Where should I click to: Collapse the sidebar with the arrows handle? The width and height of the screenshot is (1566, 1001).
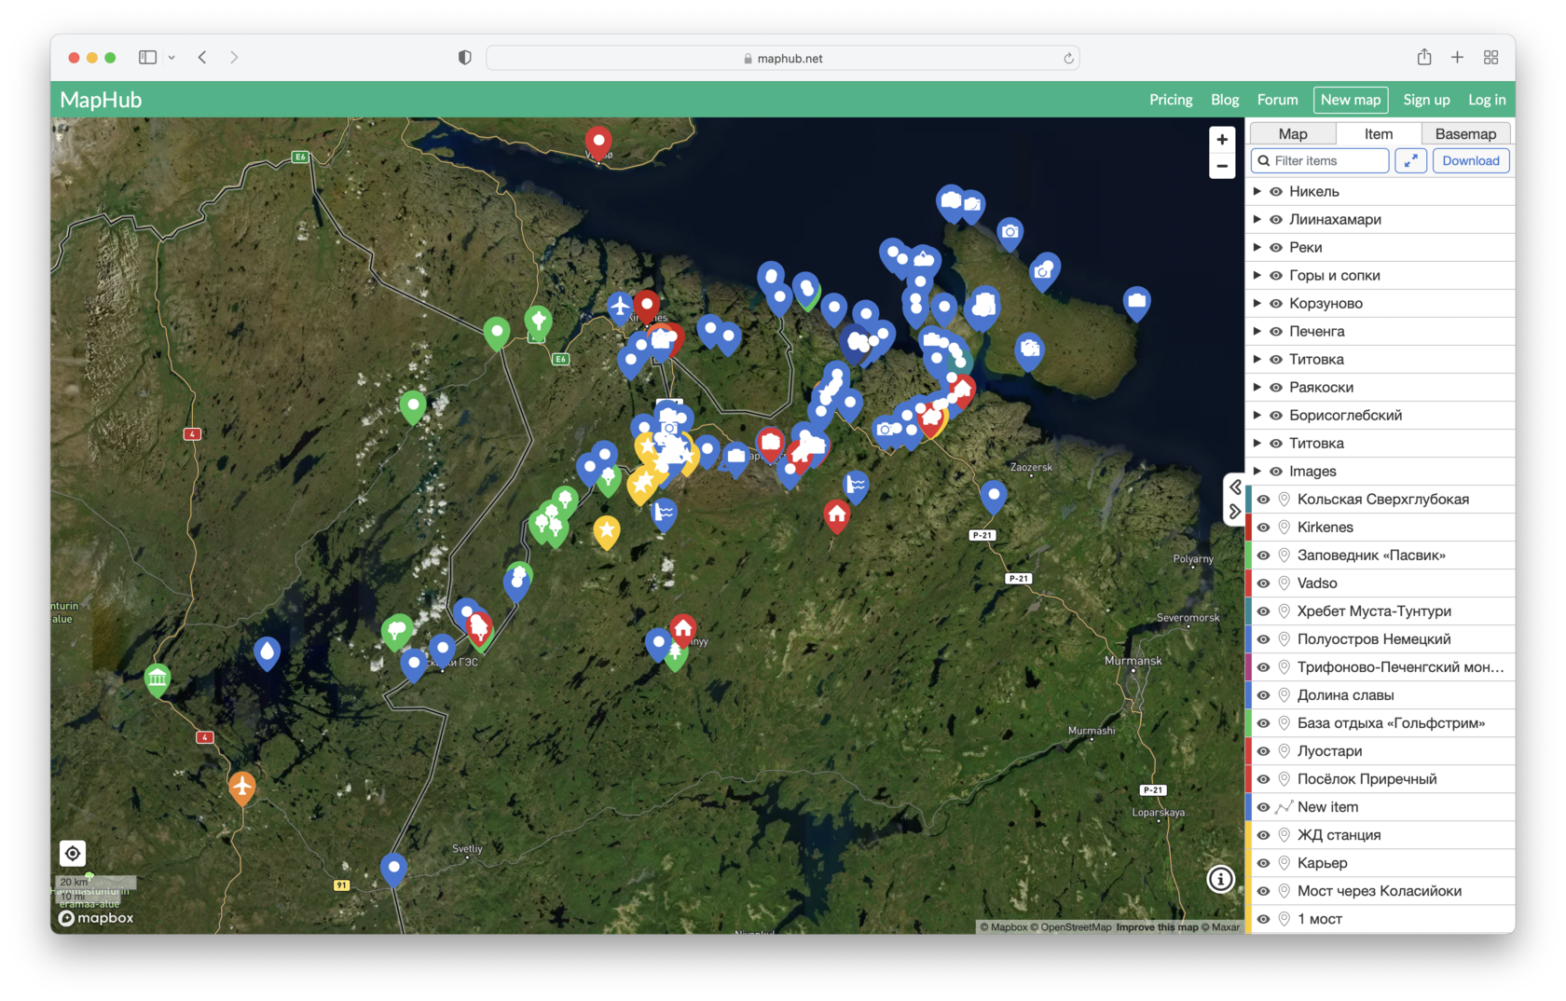coord(1234,500)
